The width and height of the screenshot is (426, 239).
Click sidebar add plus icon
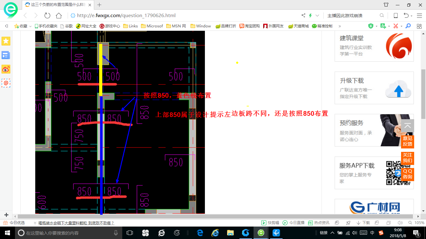[x=6, y=215]
